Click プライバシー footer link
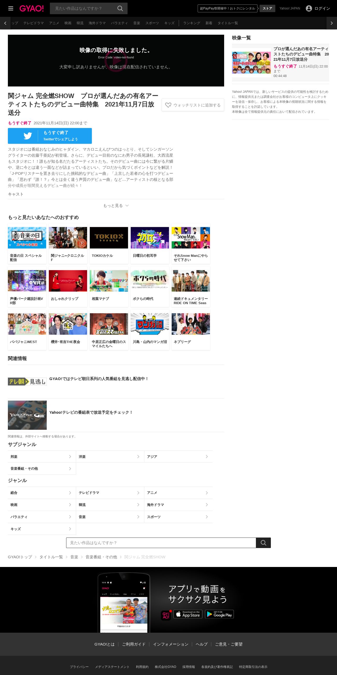Screen dimensions: 337x675 [79, 667]
